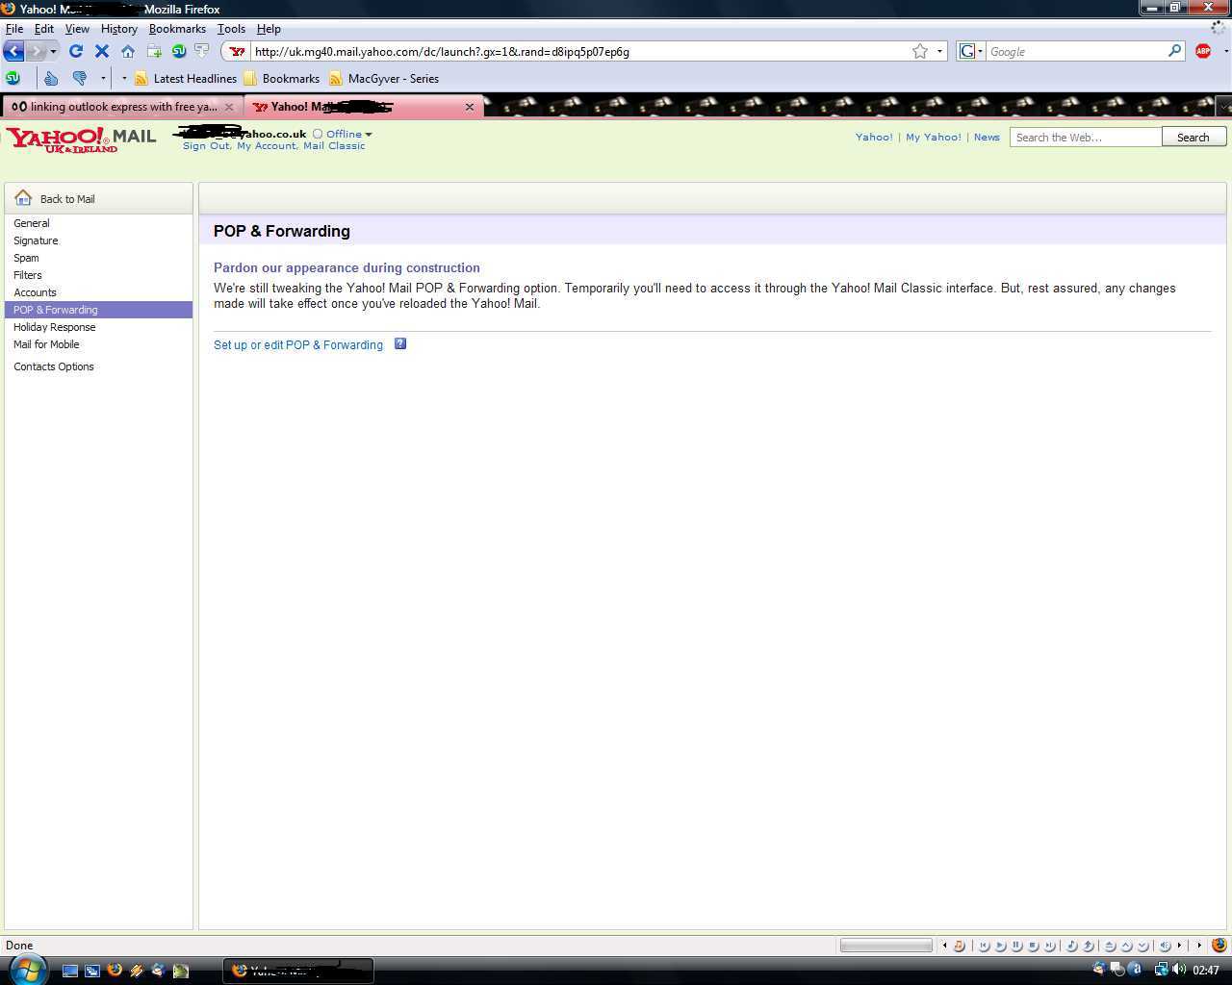This screenshot has height=985, width=1232.
Task: Click Show Desktop icon in quick launch
Action: tap(69, 971)
